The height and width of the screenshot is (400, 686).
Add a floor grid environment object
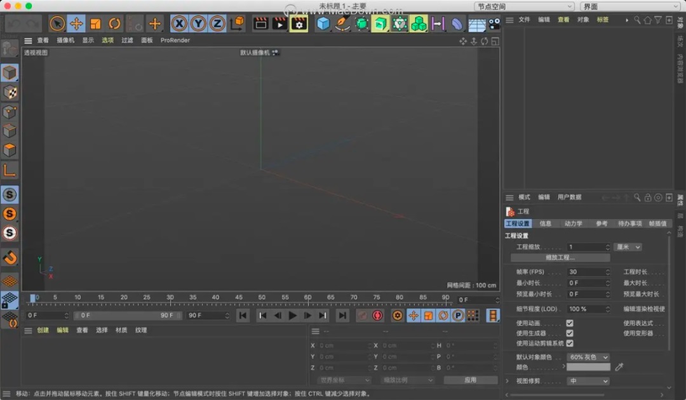coord(476,25)
